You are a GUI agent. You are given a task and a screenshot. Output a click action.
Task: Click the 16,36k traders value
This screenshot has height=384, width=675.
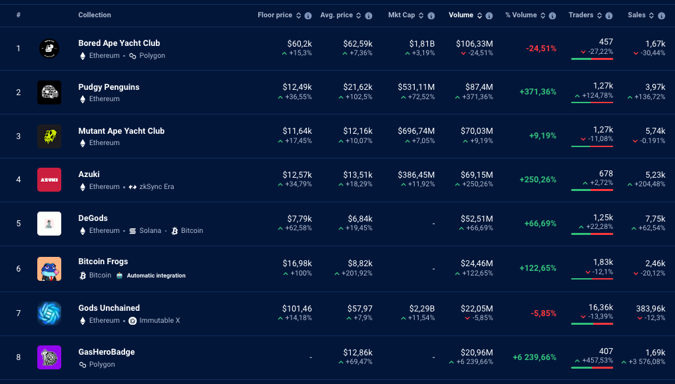(x=600, y=307)
